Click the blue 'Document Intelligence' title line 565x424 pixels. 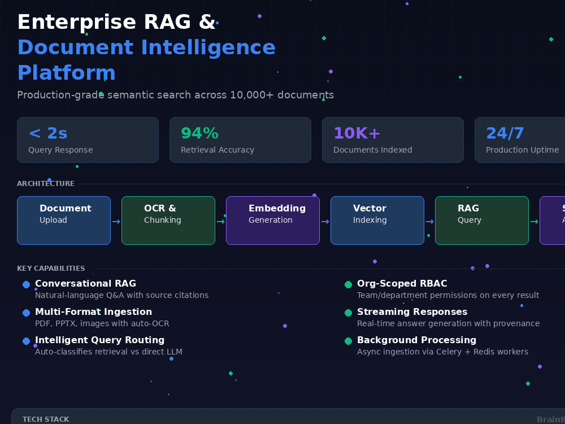click(x=146, y=47)
